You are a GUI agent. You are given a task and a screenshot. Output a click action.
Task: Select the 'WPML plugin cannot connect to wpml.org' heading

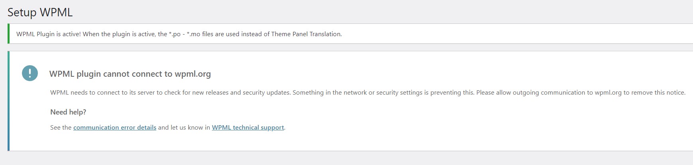(x=130, y=74)
